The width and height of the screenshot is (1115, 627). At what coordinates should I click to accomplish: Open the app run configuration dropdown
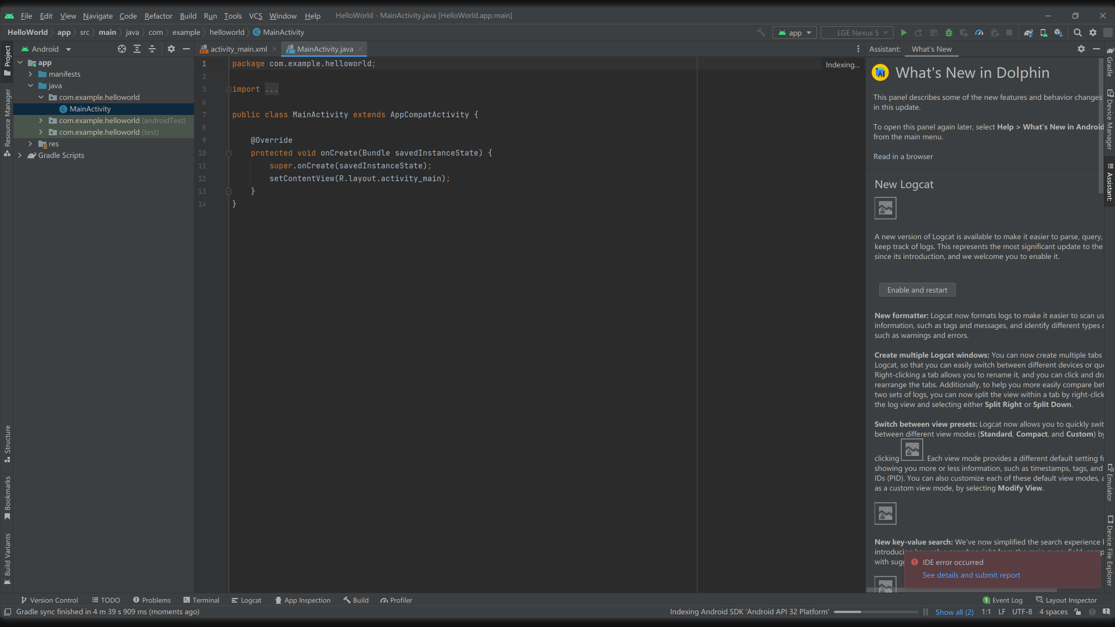(794, 33)
